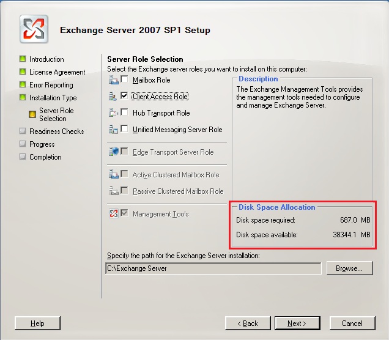
Task: Uncheck the Client Access Role checkbox
Action: 124,96
